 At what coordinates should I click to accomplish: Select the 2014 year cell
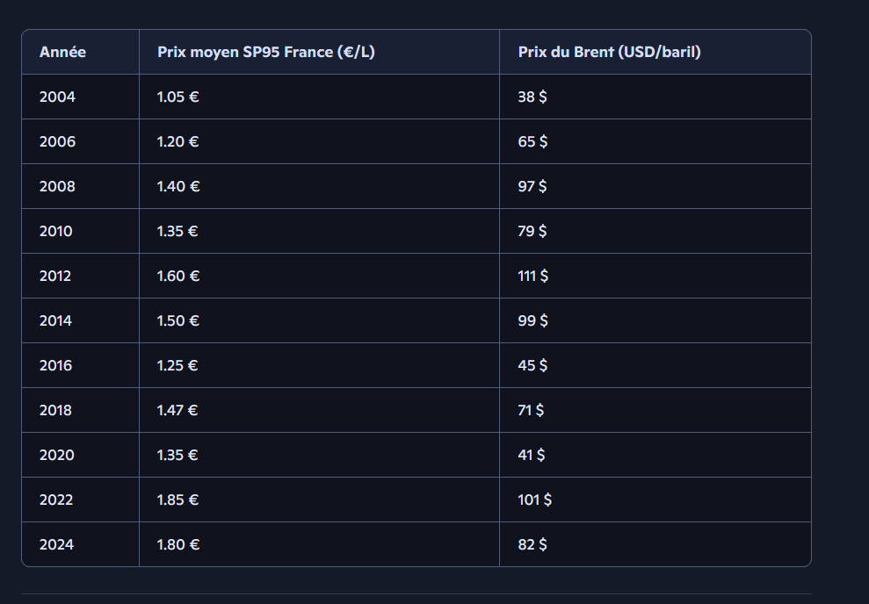tap(56, 321)
